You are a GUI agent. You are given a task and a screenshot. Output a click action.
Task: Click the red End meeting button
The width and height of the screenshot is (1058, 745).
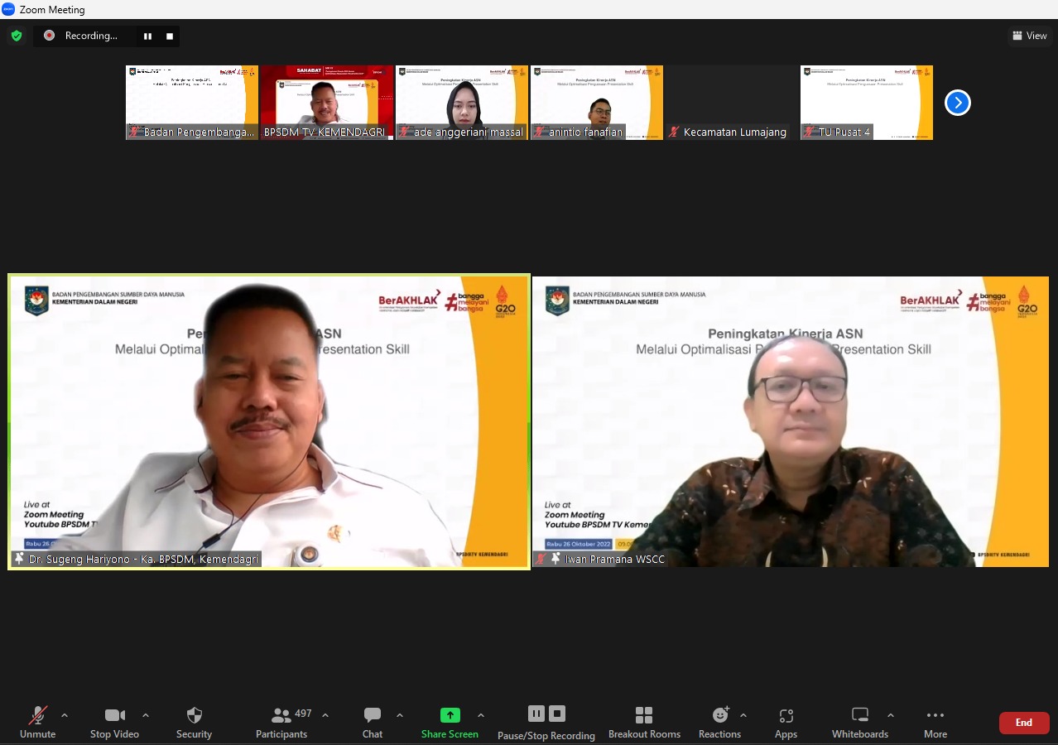1024,723
